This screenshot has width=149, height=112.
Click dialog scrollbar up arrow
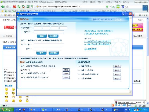pos(130,17)
